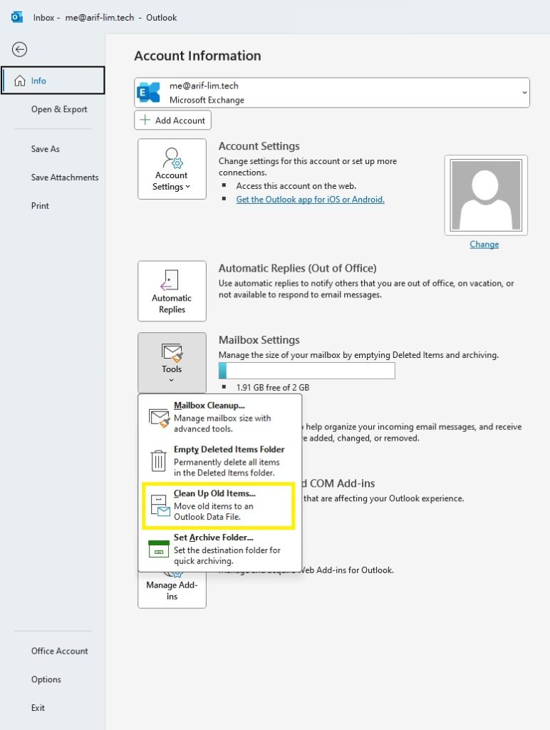Viewport: 550px width, 730px height.
Task: Click the Automatic Replies (Out of Office) heading
Action: click(297, 268)
